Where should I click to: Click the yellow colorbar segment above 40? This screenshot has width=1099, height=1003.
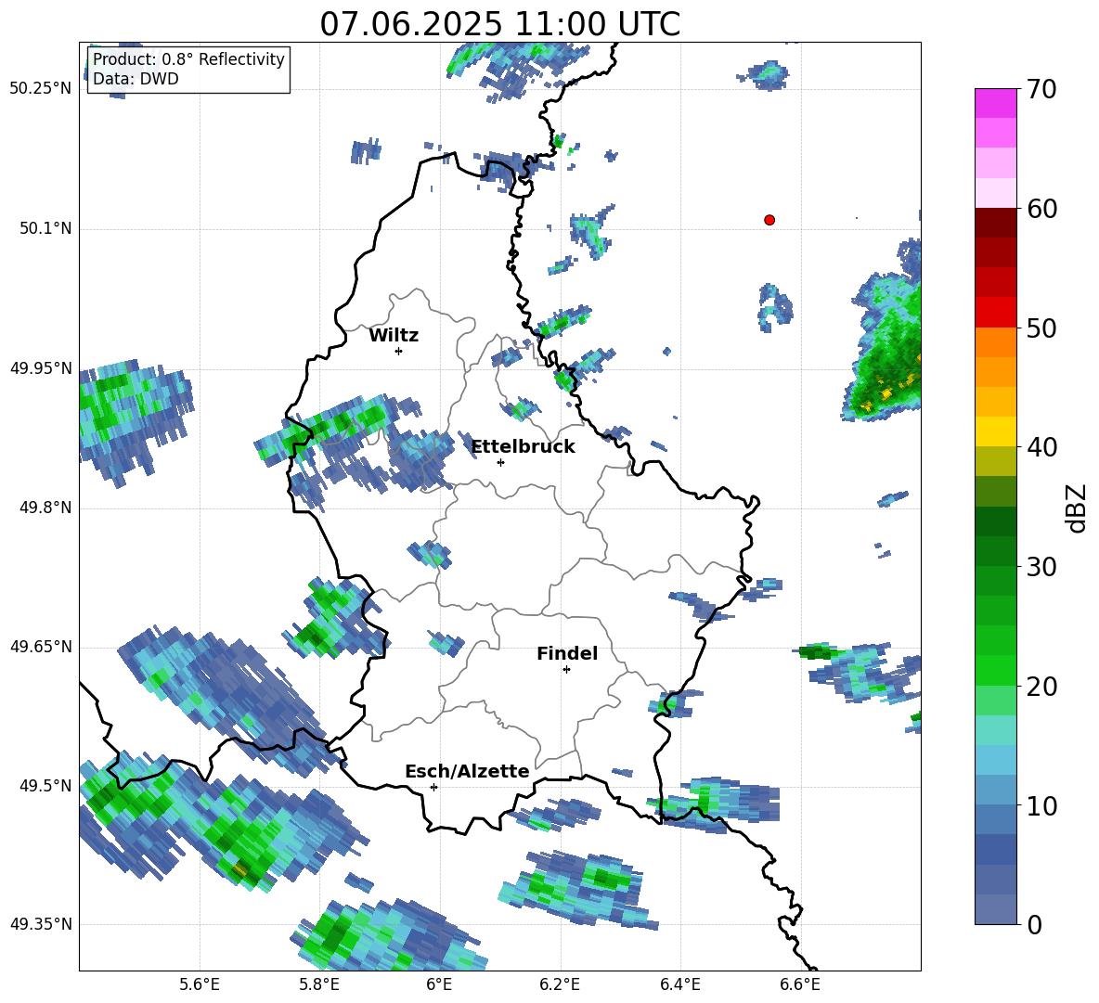[995, 431]
